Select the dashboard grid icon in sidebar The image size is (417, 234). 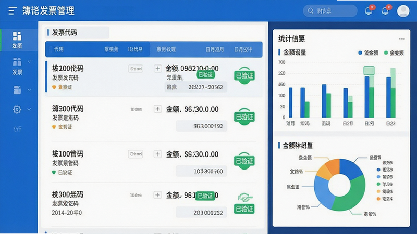tap(17, 36)
